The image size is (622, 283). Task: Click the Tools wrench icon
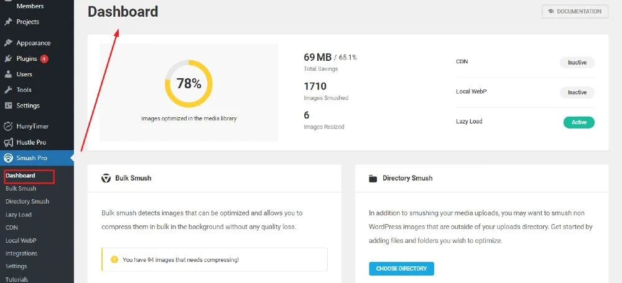click(x=8, y=90)
